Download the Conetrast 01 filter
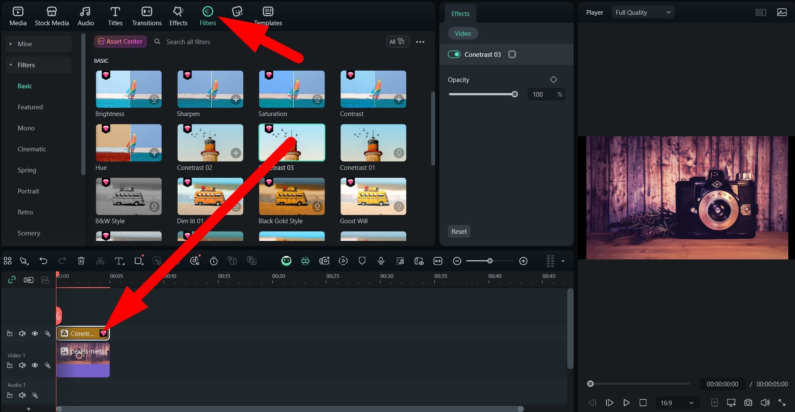This screenshot has height=412, width=795. pyautogui.click(x=399, y=153)
